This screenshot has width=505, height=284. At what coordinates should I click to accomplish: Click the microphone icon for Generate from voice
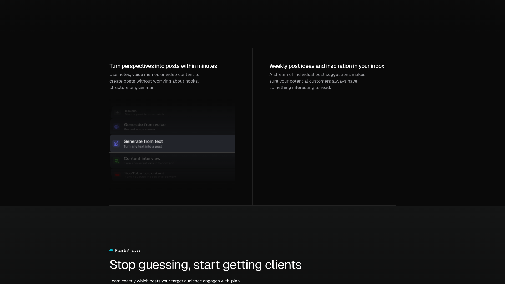pos(116,126)
